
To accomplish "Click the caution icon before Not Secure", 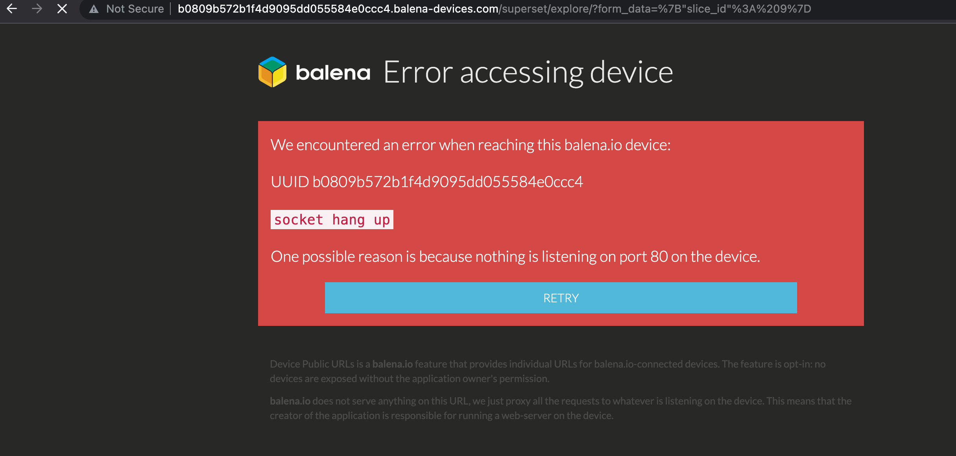I will tap(93, 9).
